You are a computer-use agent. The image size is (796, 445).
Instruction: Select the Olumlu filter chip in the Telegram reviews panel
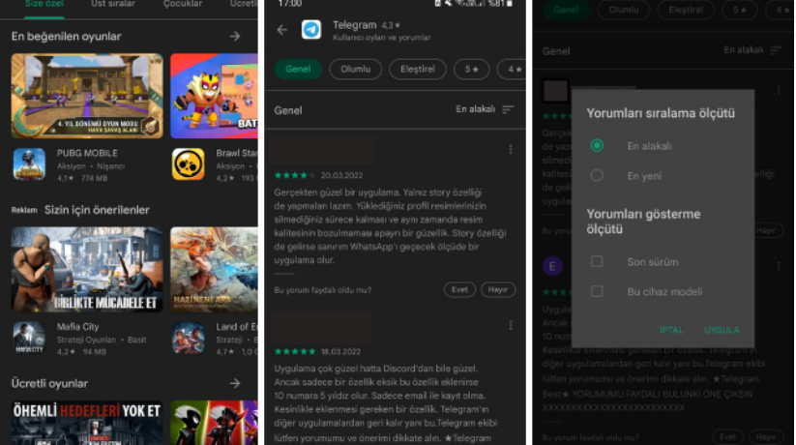click(355, 69)
